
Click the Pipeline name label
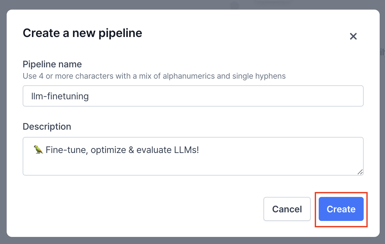(x=52, y=64)
